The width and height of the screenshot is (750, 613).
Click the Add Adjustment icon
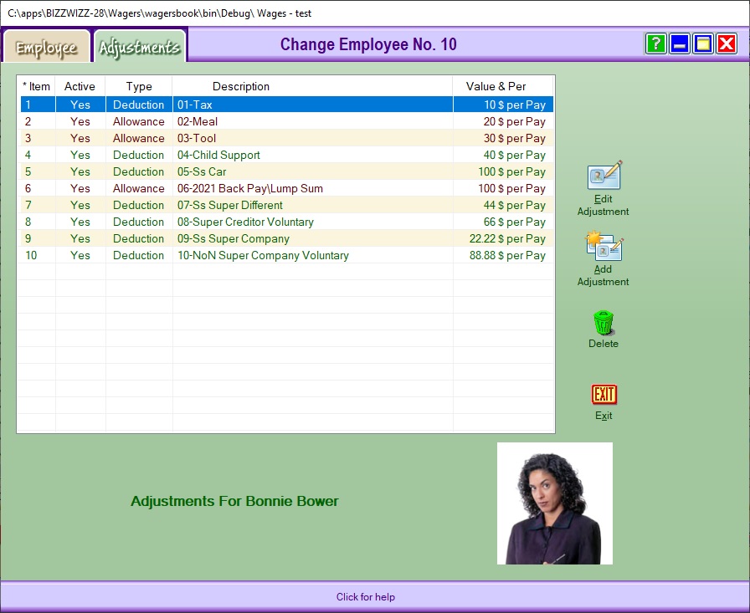604,246
